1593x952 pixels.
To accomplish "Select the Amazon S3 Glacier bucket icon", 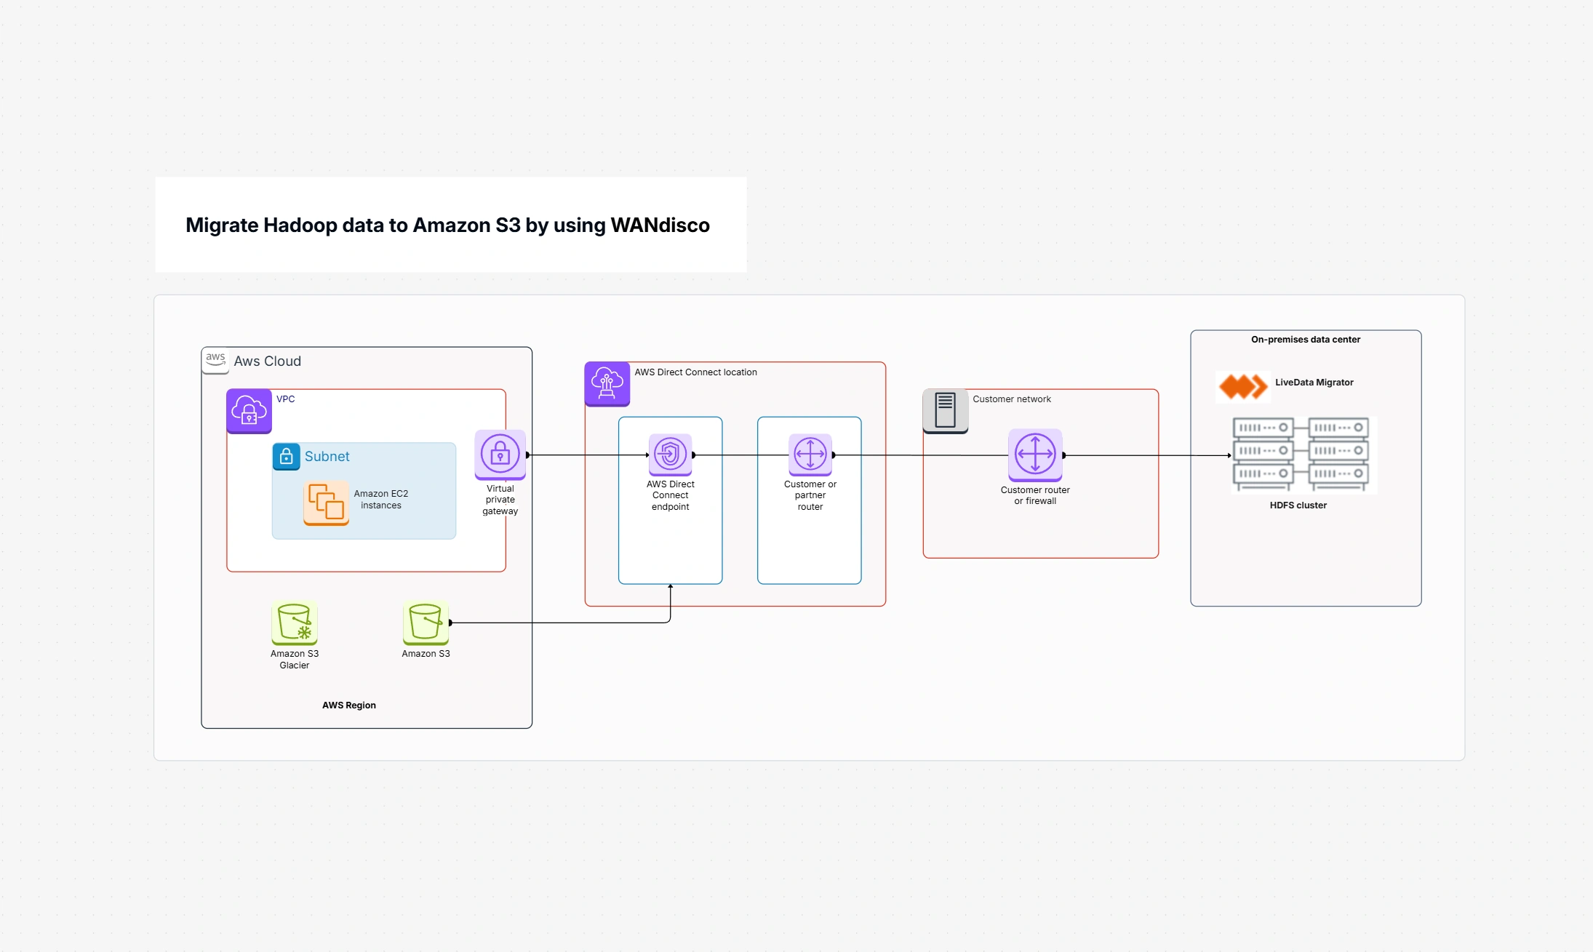I will tap(295, 623).
